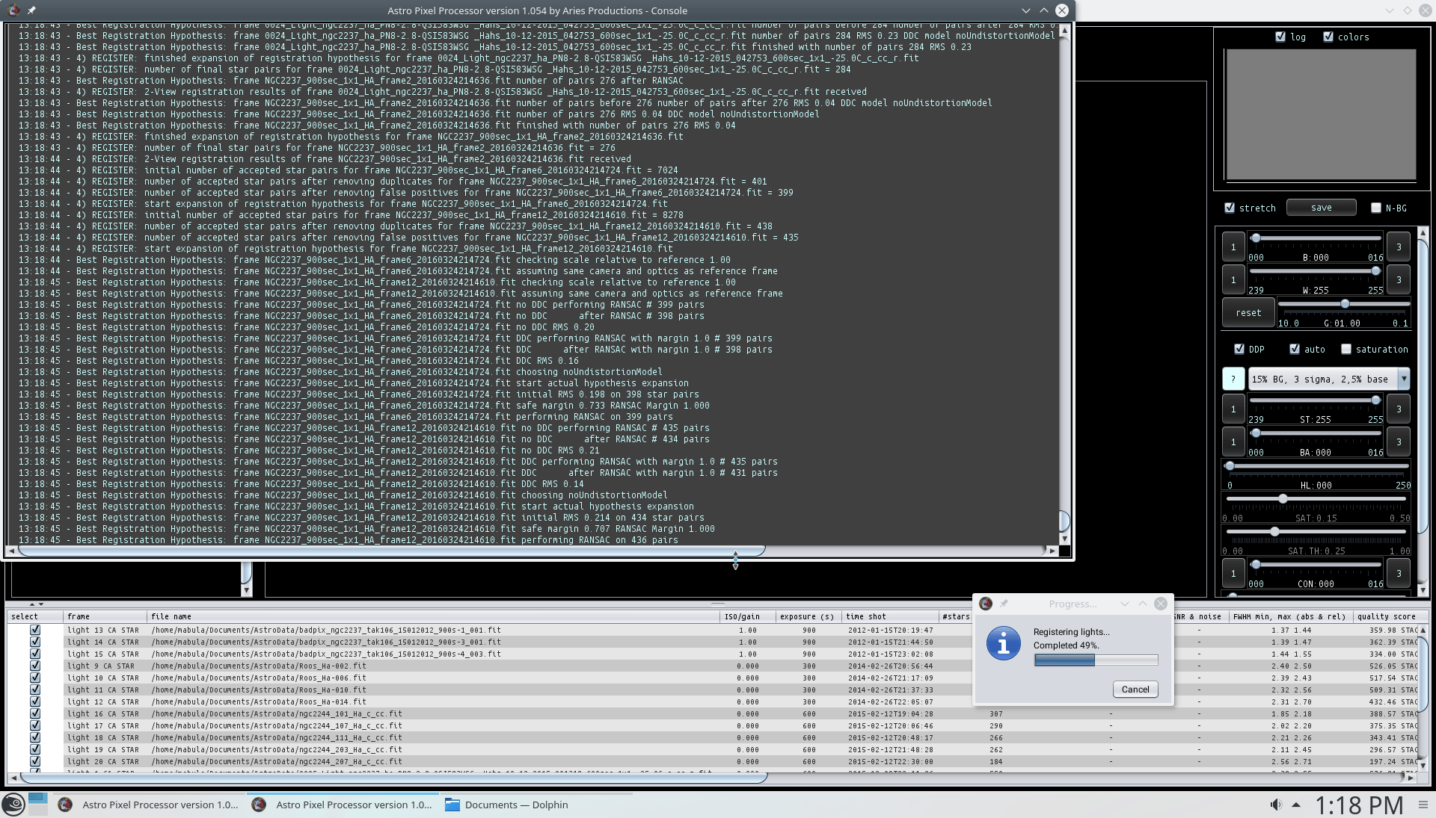The height and width of the screenshot is (818, 1436).
Task: Click the Roos_Ha-002.fit file name cell
Action: 433,666
